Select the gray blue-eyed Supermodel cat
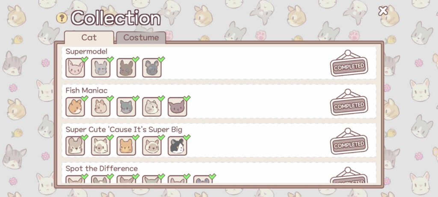Viewport: 438px width, 197px height. tap(101, 68)
